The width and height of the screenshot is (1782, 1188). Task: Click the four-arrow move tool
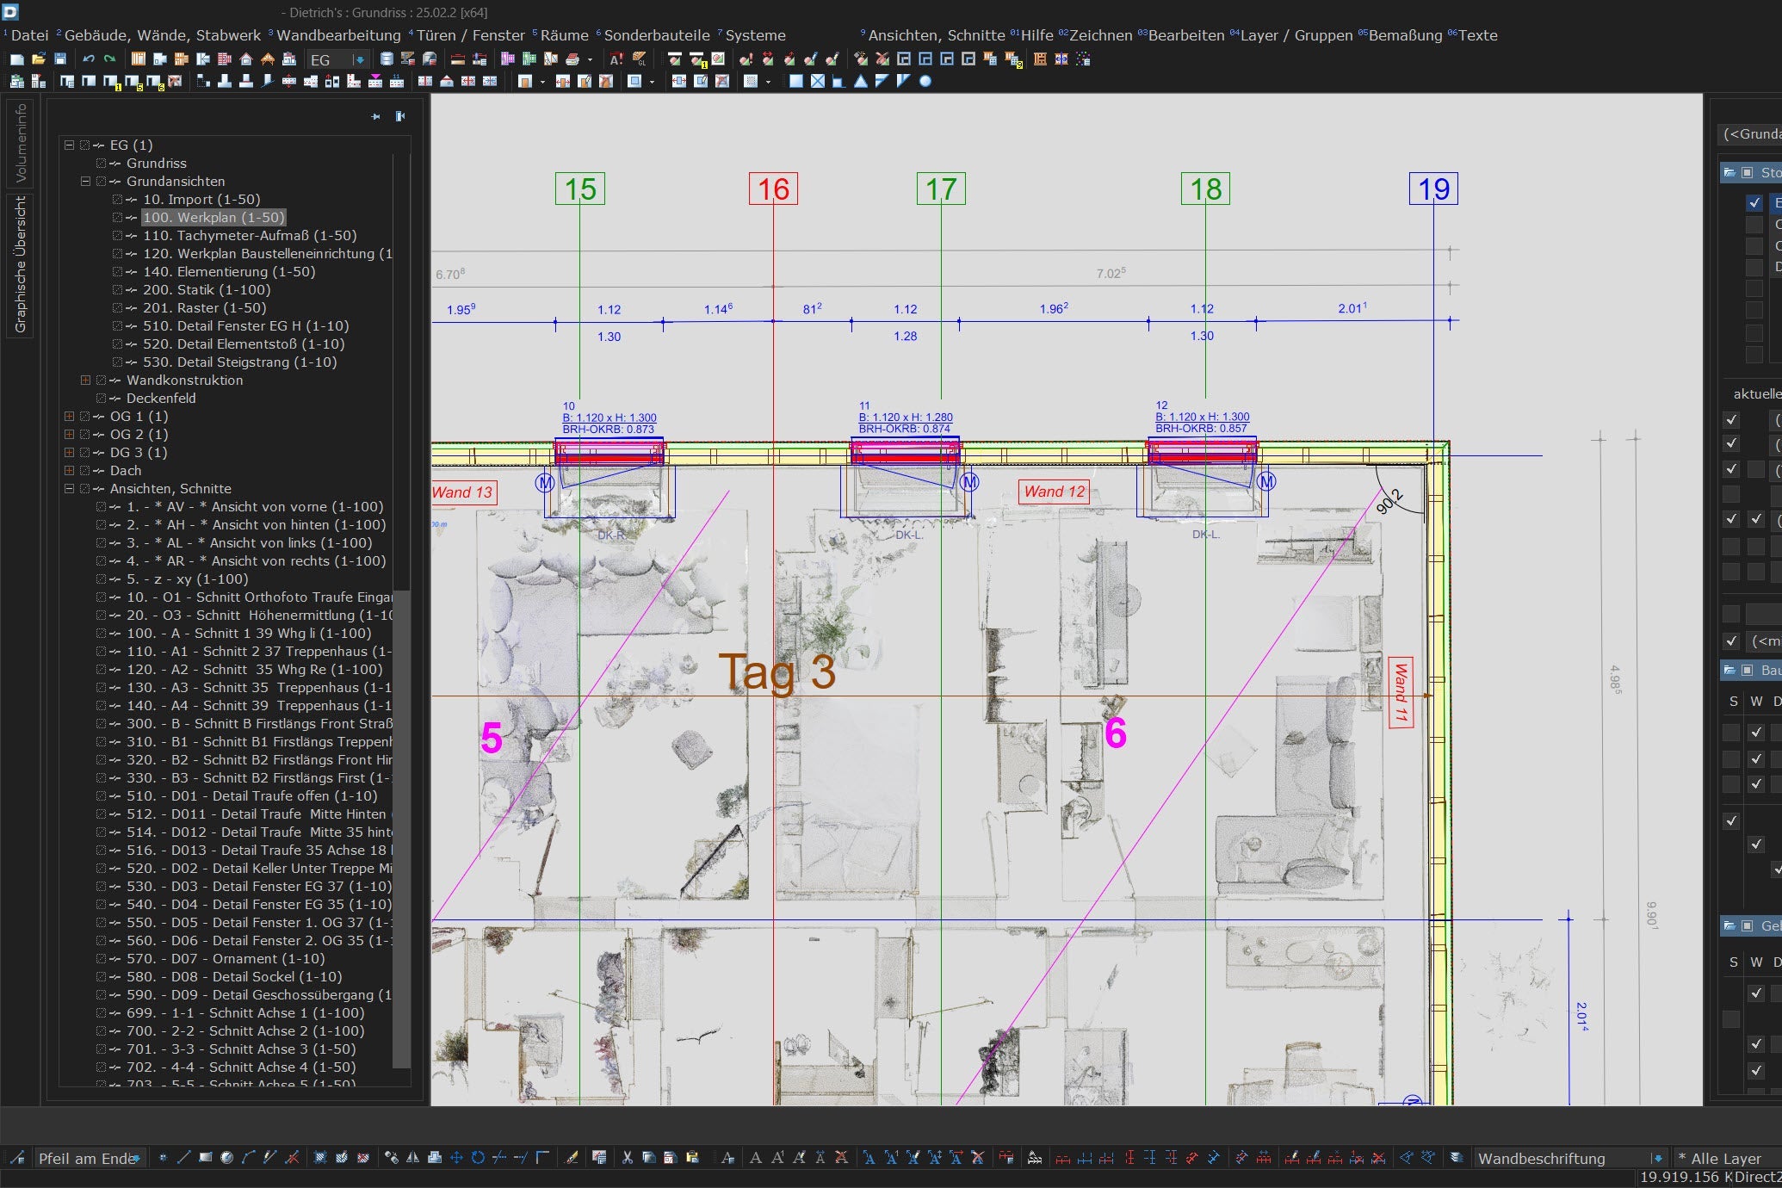[456, 1158]
